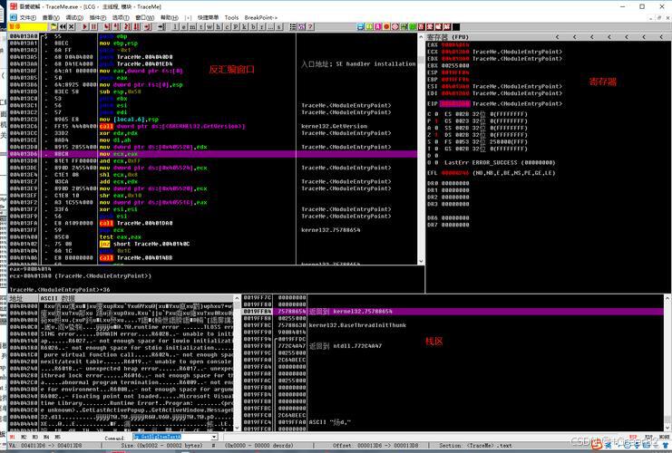Open Breakpoints window with 'b' button

(x=253, y=26)
